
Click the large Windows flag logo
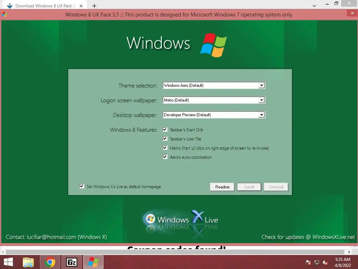tap(214, 45)
